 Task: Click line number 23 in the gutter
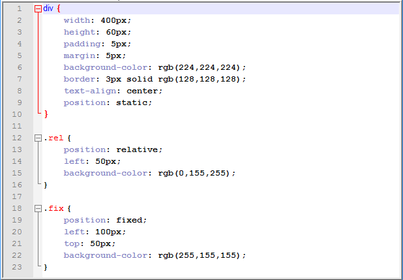click(x=17, y=267)
